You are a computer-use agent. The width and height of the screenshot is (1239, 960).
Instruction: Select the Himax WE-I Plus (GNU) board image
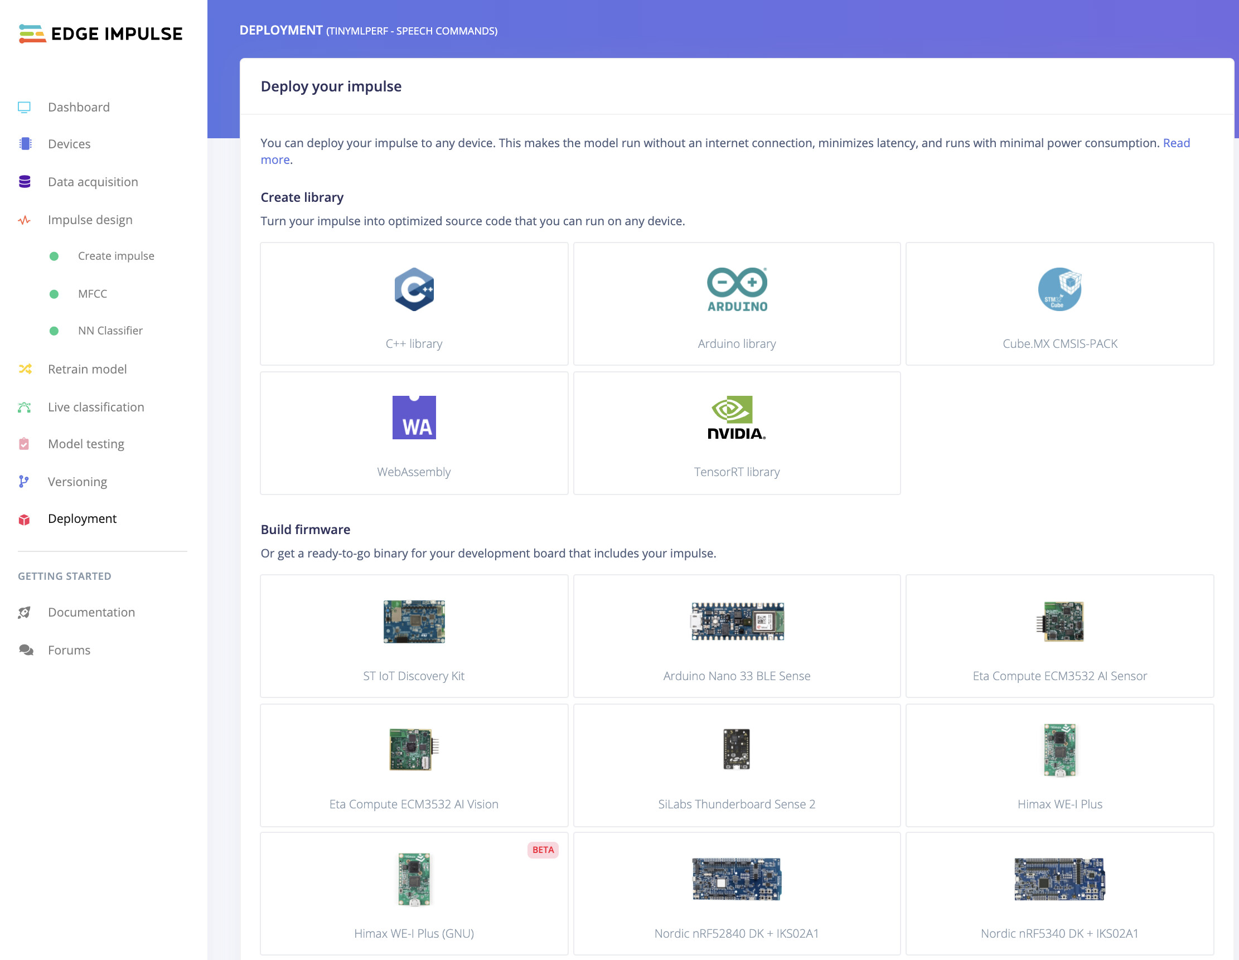point(414,880)
